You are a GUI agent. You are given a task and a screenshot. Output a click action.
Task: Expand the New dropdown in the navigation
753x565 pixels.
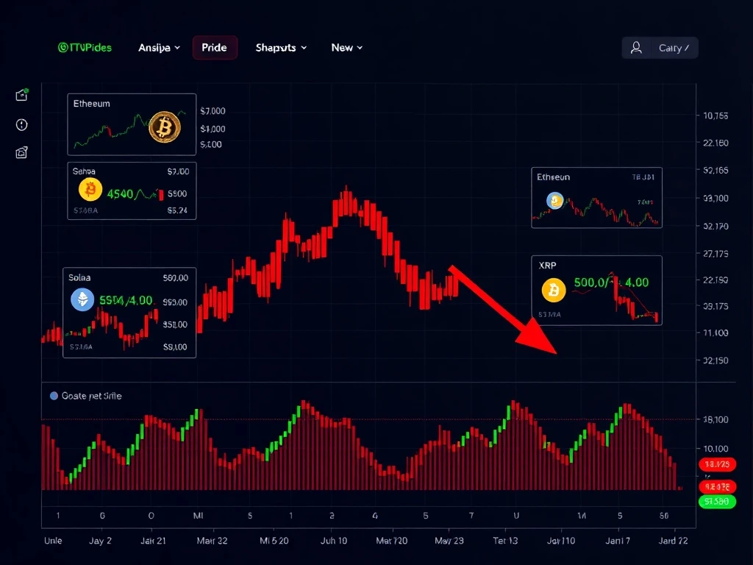[346, 47]
